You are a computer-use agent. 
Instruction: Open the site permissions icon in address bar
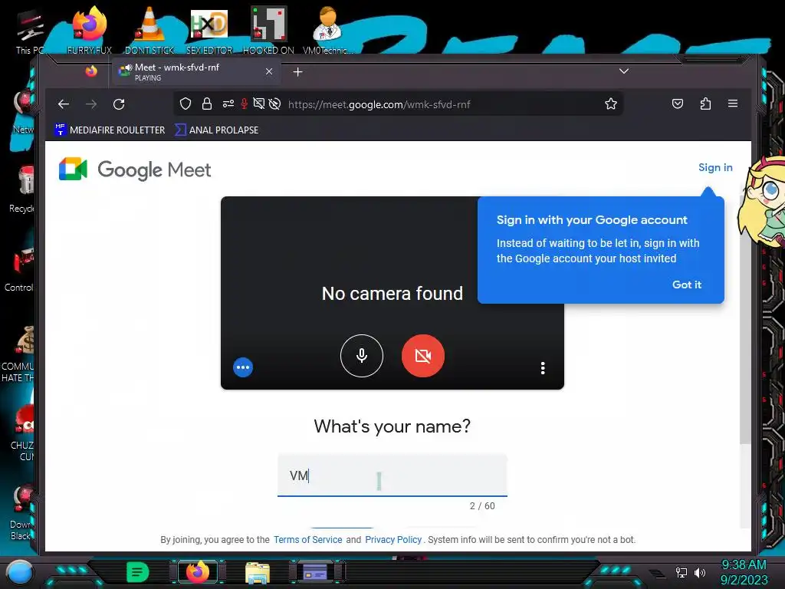coord(228,104)
